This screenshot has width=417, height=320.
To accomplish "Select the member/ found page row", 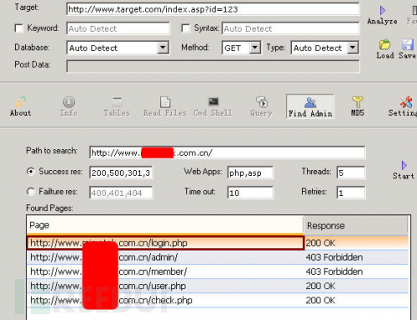I will click(x=218, y=272).
